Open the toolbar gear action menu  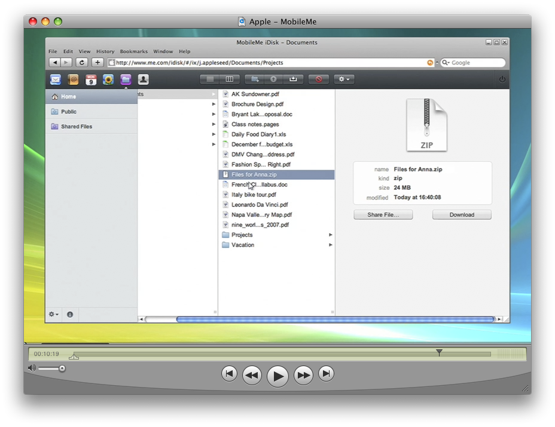[x=344, y=79]
